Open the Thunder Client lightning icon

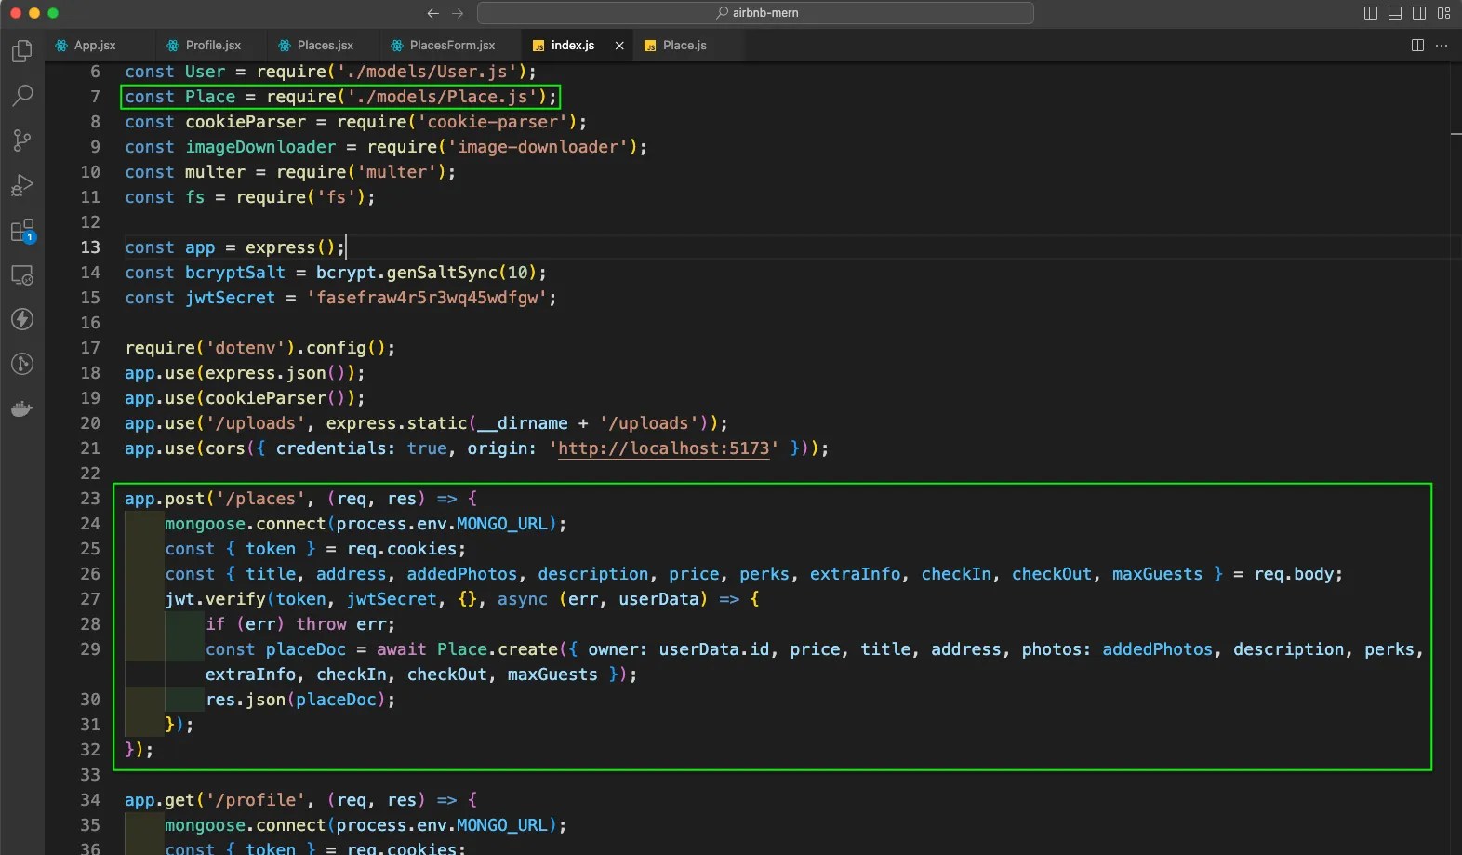[22, 319]
